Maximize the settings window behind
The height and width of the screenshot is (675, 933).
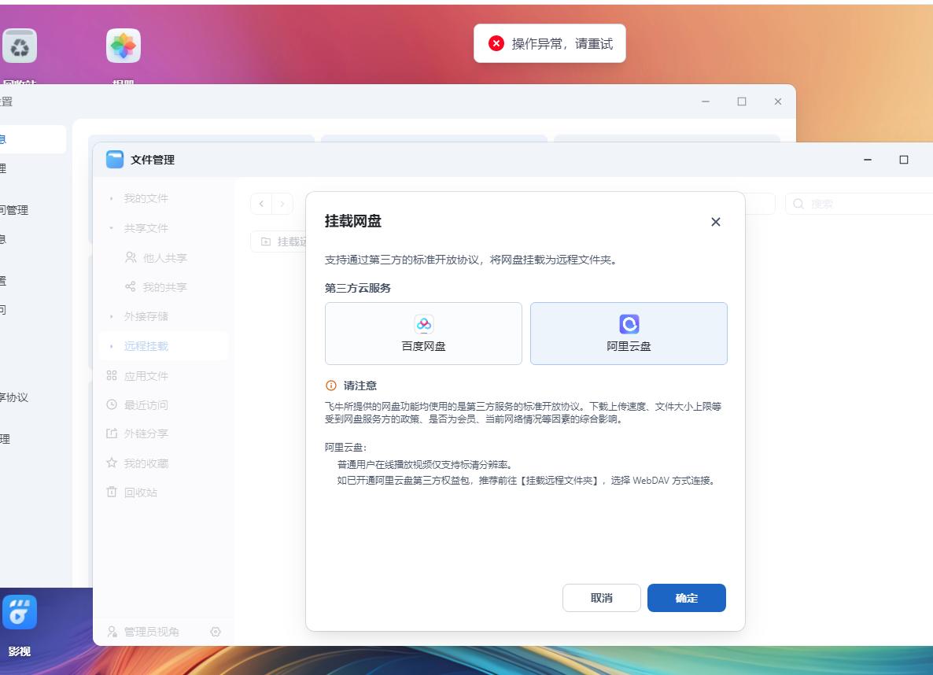[742, 101]
